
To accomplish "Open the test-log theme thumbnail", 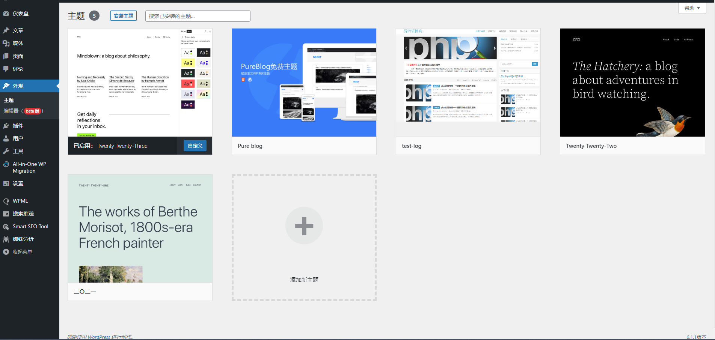I will (468, 83).
